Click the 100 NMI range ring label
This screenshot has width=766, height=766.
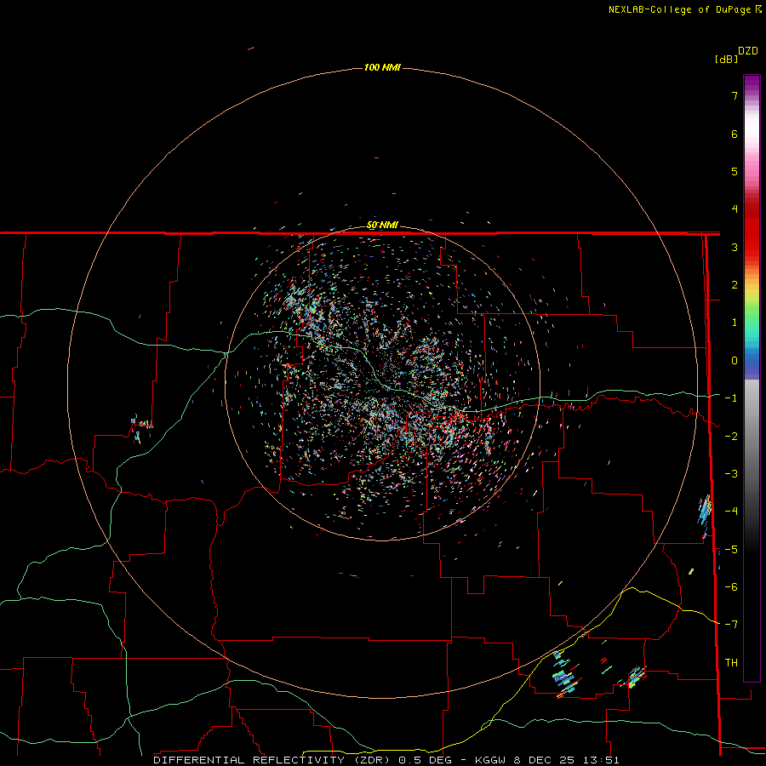coord(382,67)
